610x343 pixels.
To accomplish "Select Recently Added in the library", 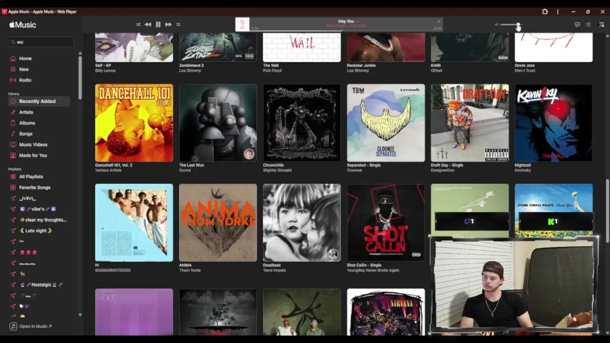I will (39, 101).
